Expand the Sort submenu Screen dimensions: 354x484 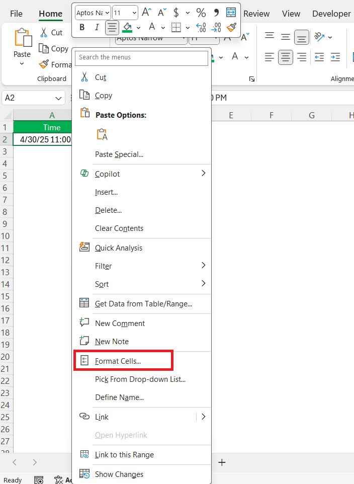pyautogui.click(x=141, y=284)
